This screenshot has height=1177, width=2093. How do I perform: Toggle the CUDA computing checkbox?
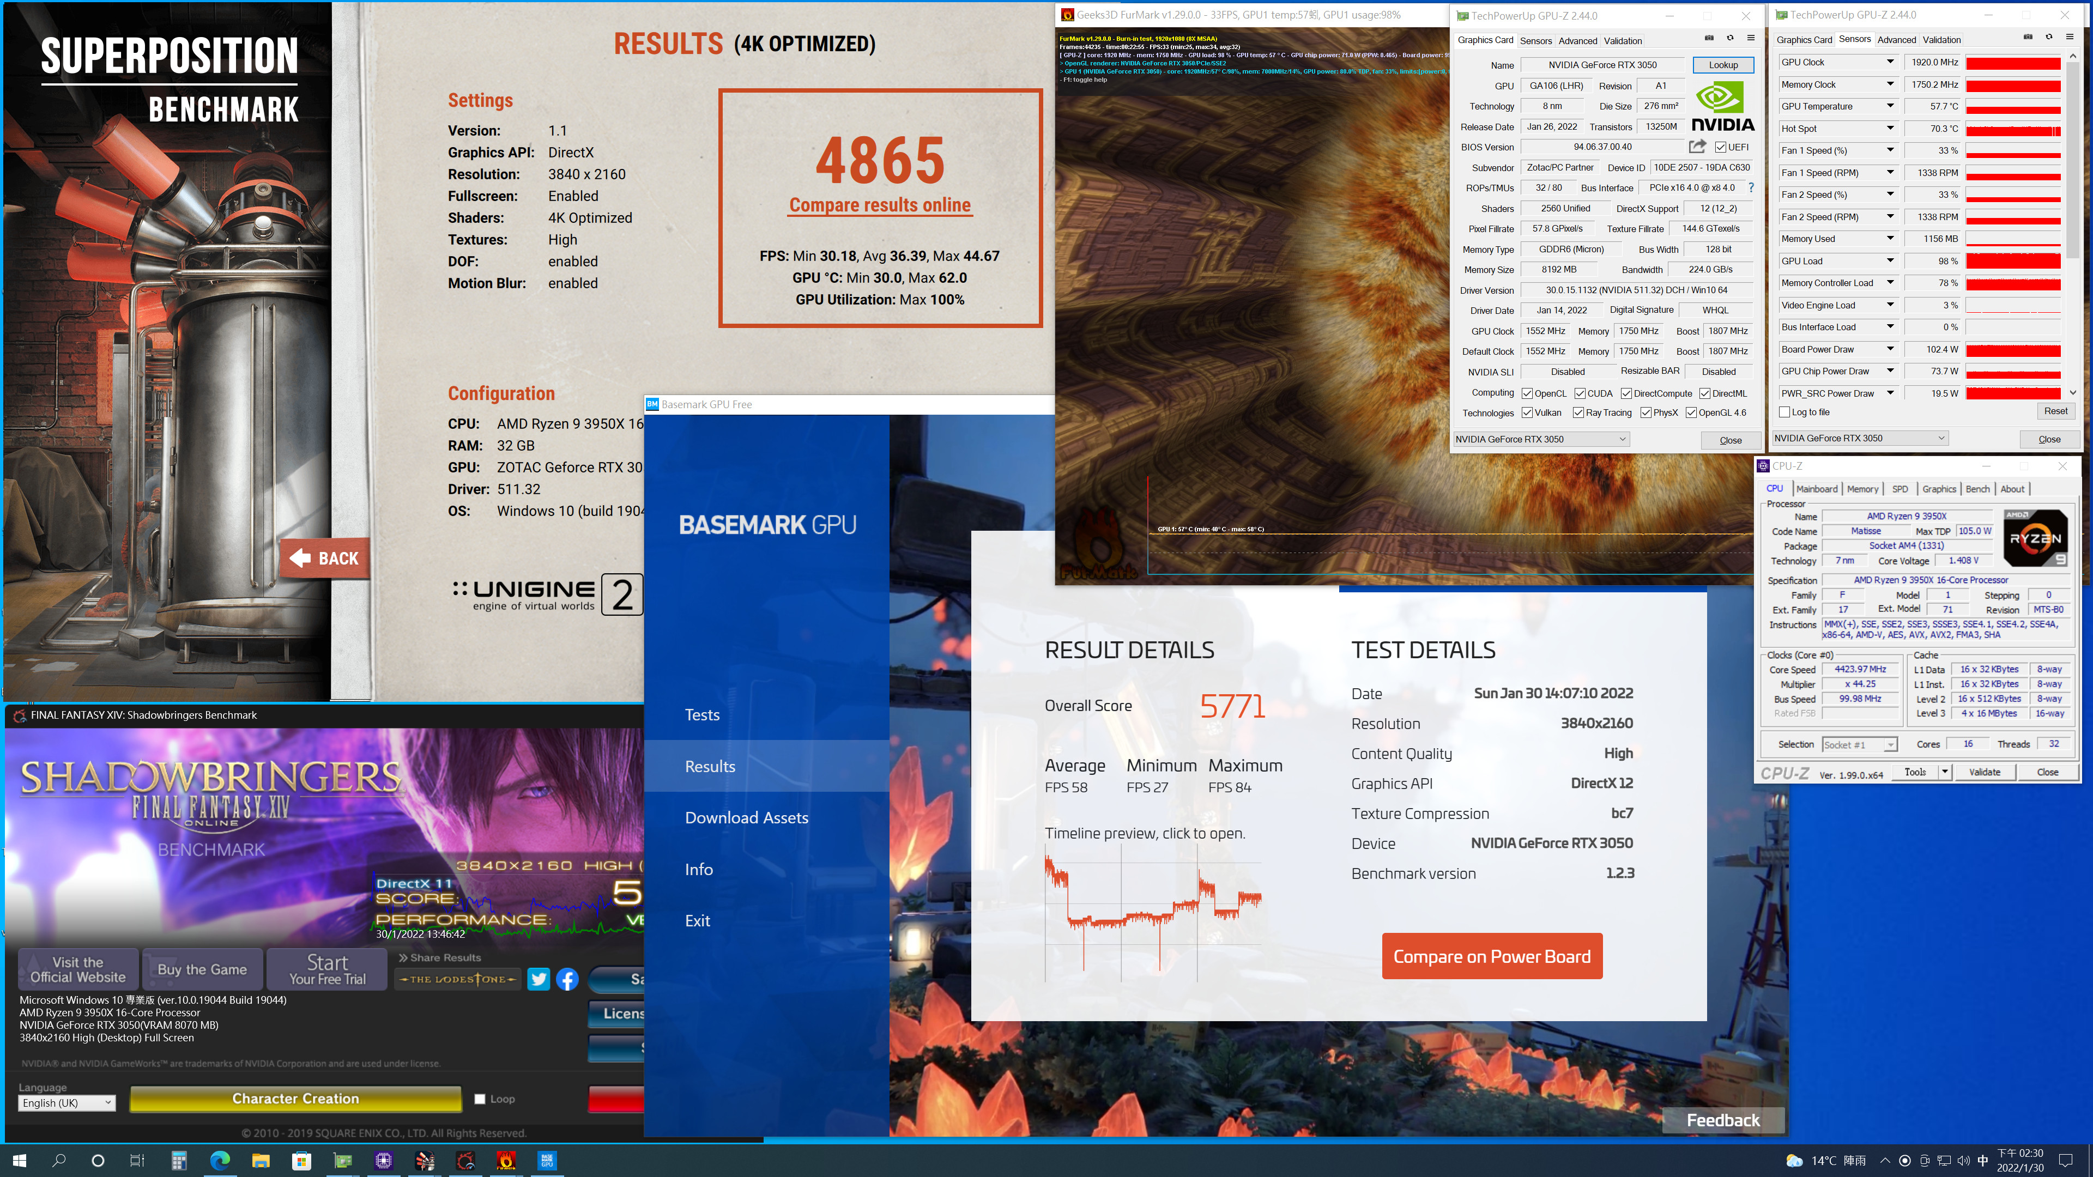[1580, 393]
